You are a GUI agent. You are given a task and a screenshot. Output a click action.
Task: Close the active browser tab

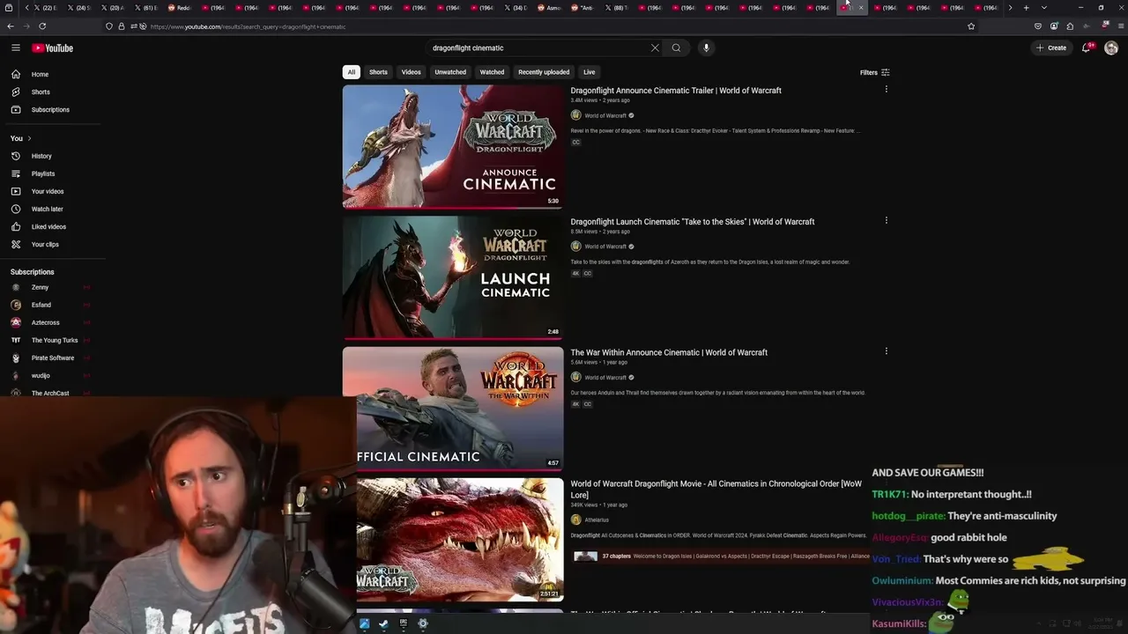pyautogui.click(x=861, y=8)
